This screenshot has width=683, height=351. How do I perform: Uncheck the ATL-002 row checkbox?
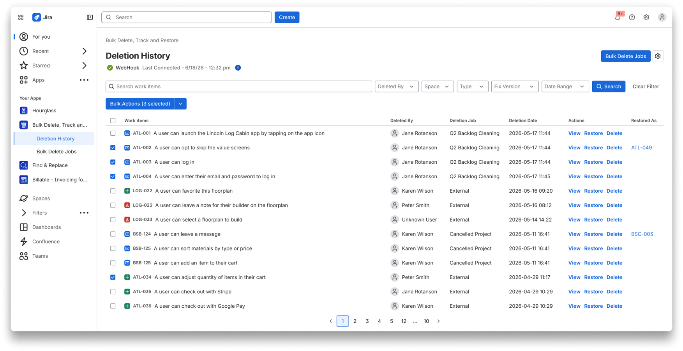pyautogui.click(x=113, y=148)
